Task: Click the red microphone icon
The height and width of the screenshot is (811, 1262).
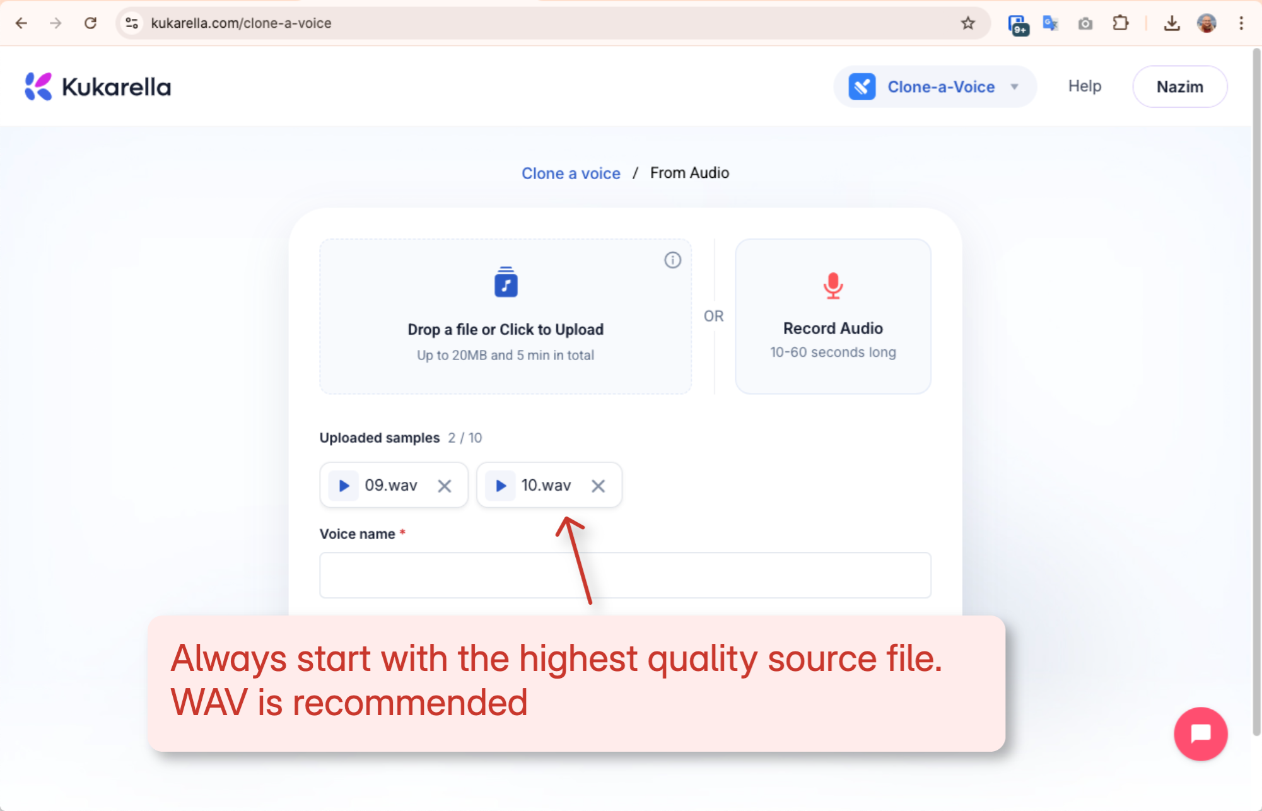Action: [x=833, y=285]
